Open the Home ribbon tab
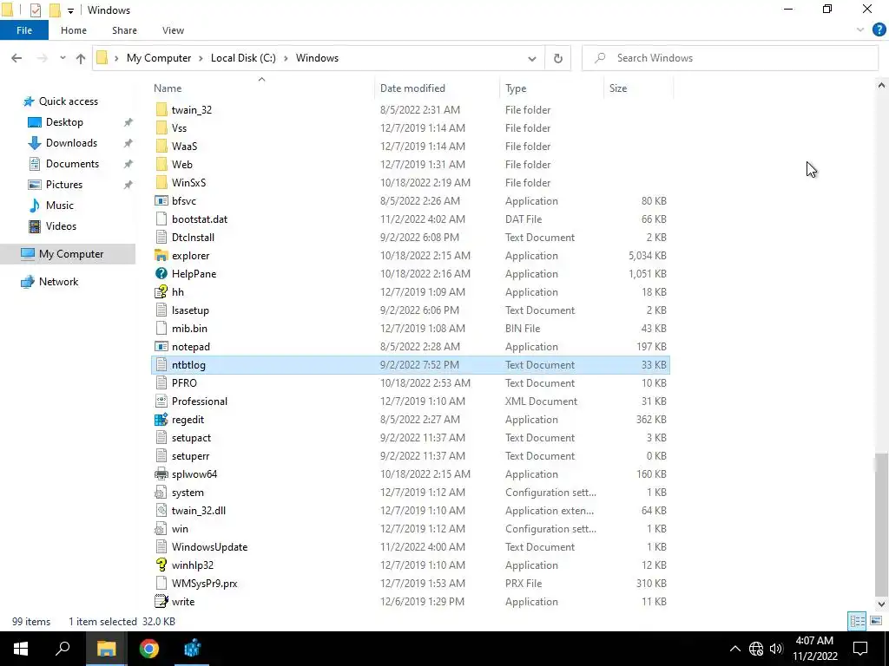 pyautogui.click(x=74, y=30)
